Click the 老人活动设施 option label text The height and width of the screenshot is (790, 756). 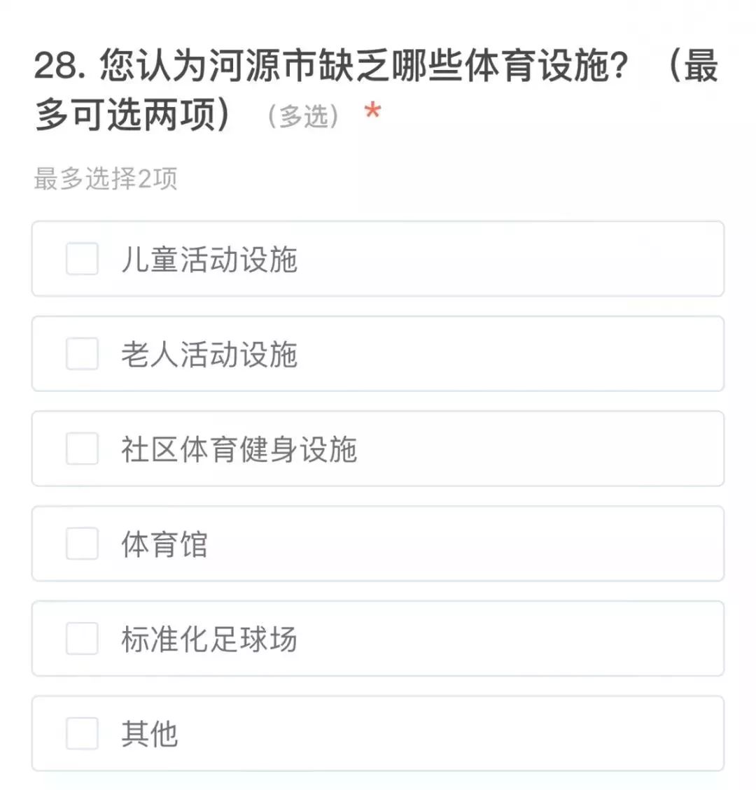(x=210, y=354)
